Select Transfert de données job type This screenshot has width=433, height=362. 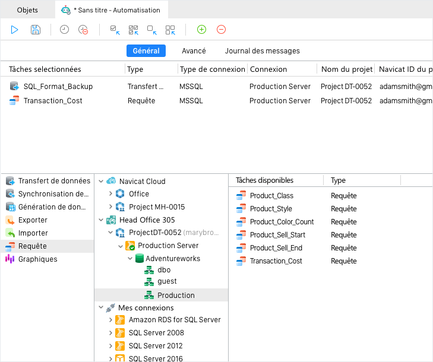(48, 181)
